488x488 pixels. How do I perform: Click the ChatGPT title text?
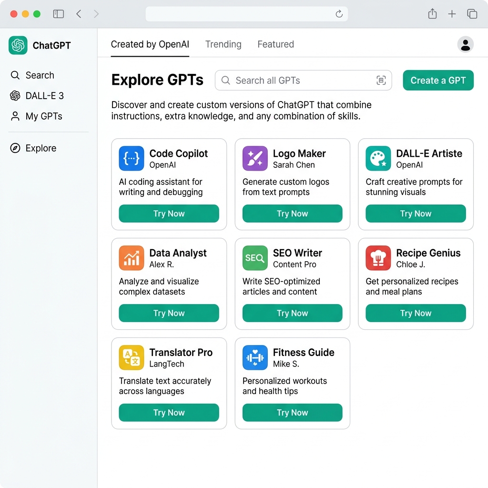[x=51, y=45]
